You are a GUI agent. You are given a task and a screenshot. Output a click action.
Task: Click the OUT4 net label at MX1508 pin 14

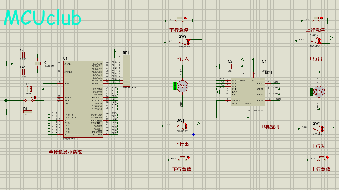279,99
